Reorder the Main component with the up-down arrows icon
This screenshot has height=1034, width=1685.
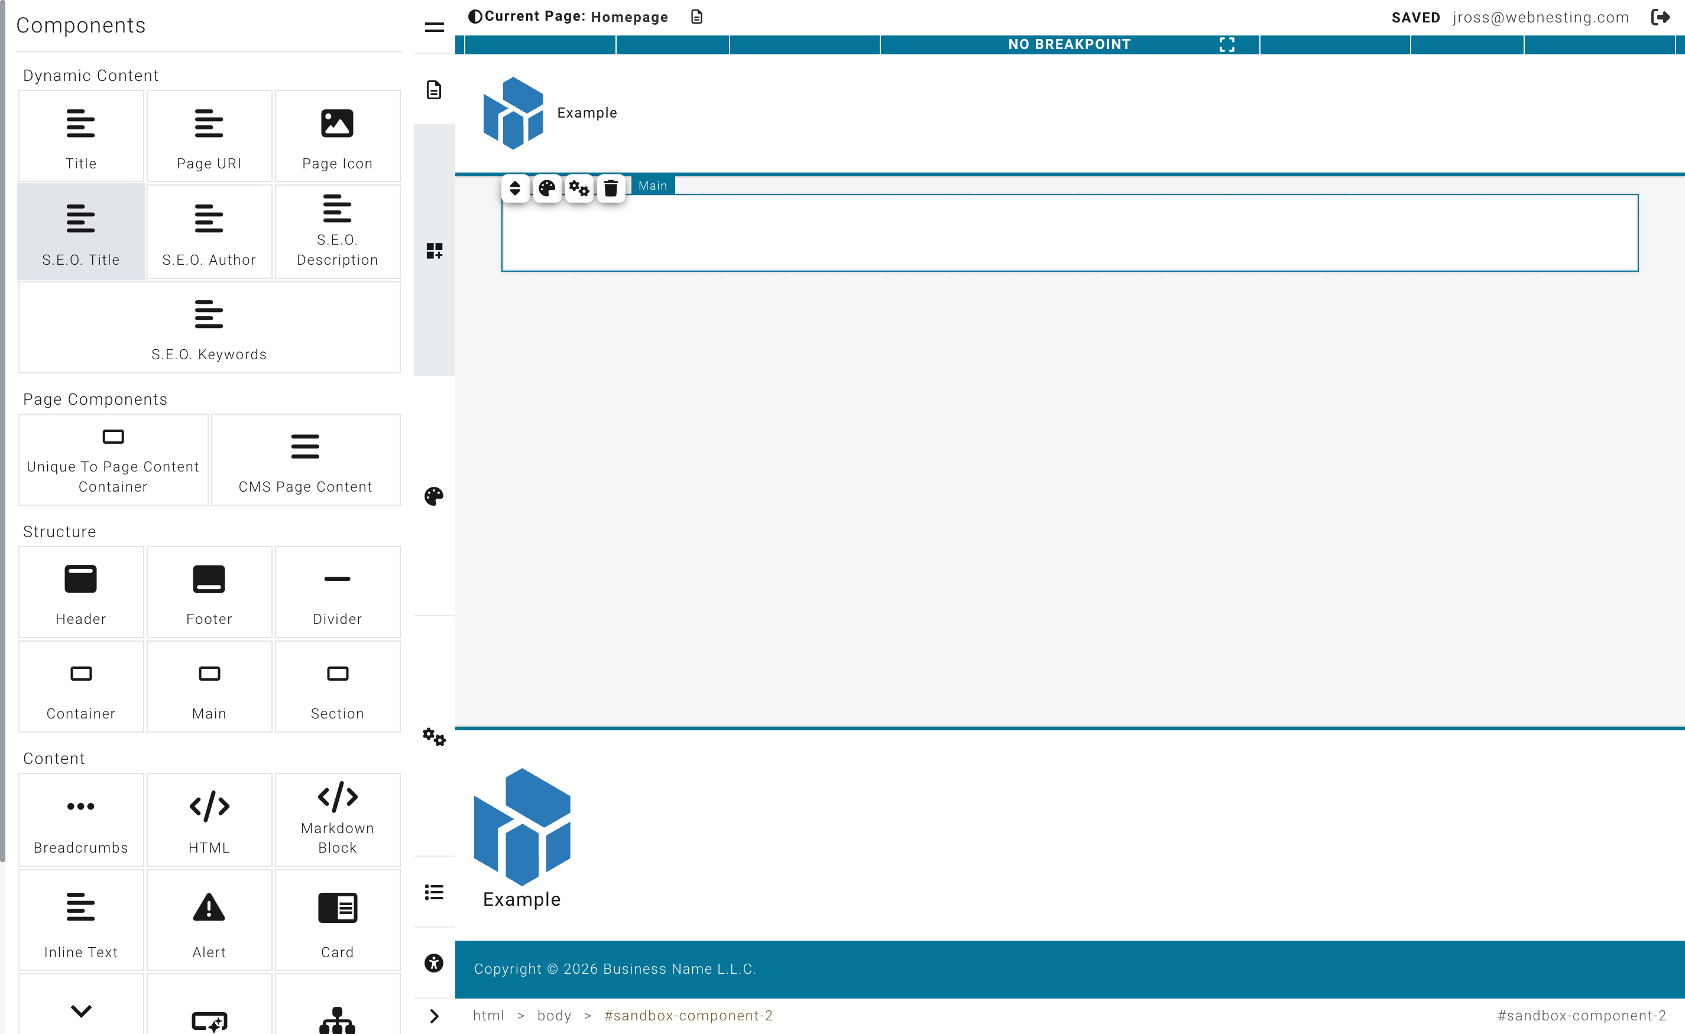tap(515, 188)
